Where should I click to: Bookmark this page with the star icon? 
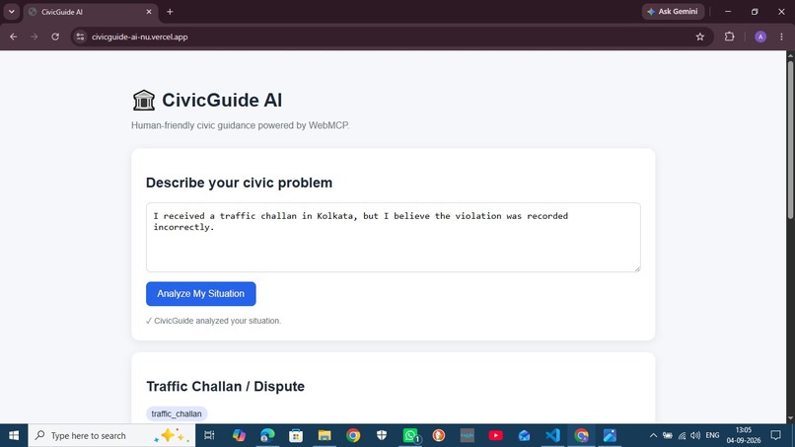pos(699,37)
